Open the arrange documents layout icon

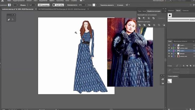pos(81,1)
